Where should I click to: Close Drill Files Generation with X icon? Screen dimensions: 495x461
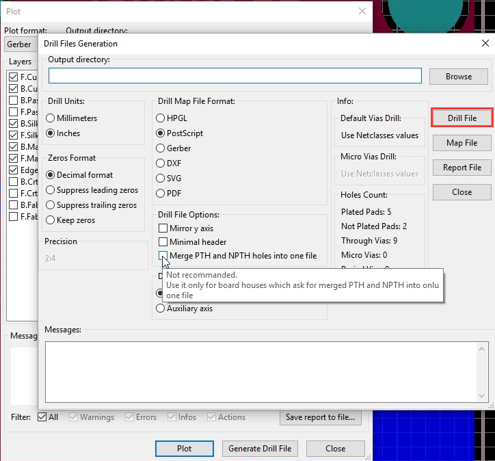(x=485, y=43)
